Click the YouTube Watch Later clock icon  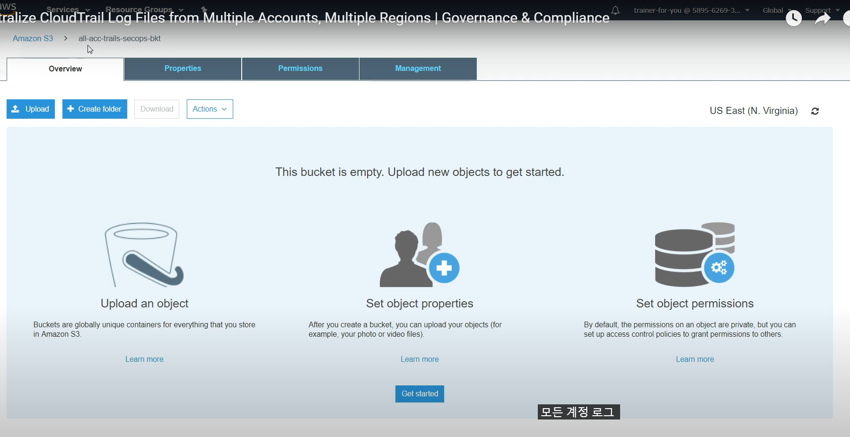[794, 18]
